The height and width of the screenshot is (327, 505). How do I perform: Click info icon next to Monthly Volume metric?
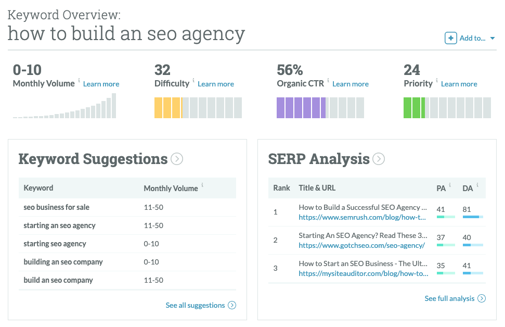coord(79,81)
